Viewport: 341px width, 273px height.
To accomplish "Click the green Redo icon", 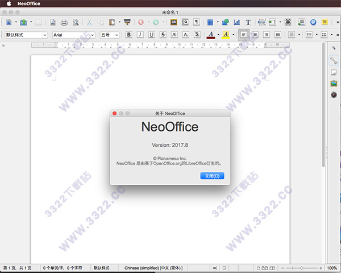I will coord(156,22).
